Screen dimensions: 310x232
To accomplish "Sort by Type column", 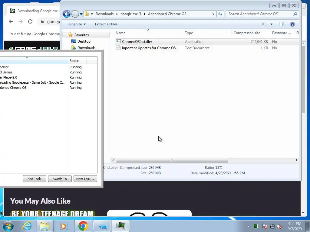I will click(207, 33).
